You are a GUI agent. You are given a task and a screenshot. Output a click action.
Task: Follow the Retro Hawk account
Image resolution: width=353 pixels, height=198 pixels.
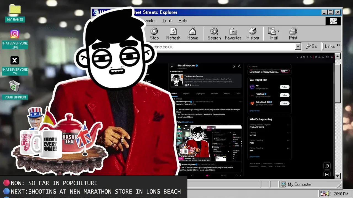pos(284,103)
